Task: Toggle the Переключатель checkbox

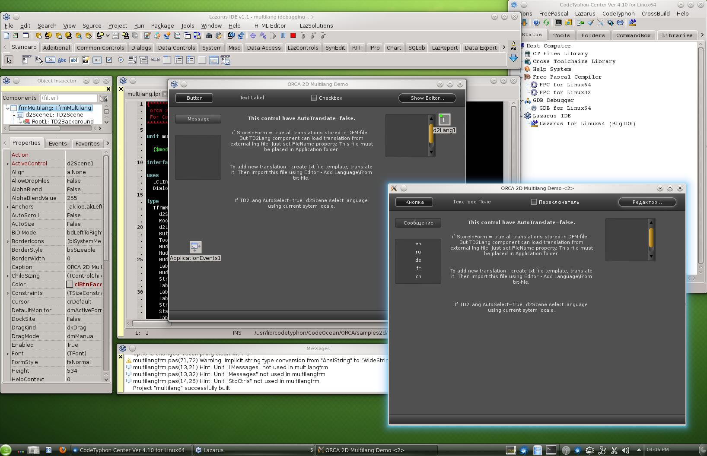Action: pos(534,202)
